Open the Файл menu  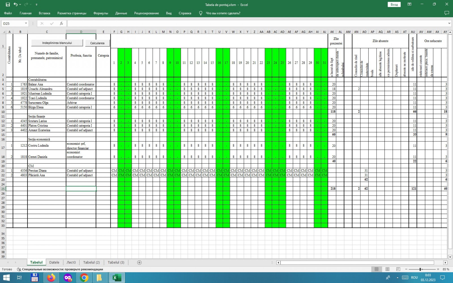[x=8, y=13]
